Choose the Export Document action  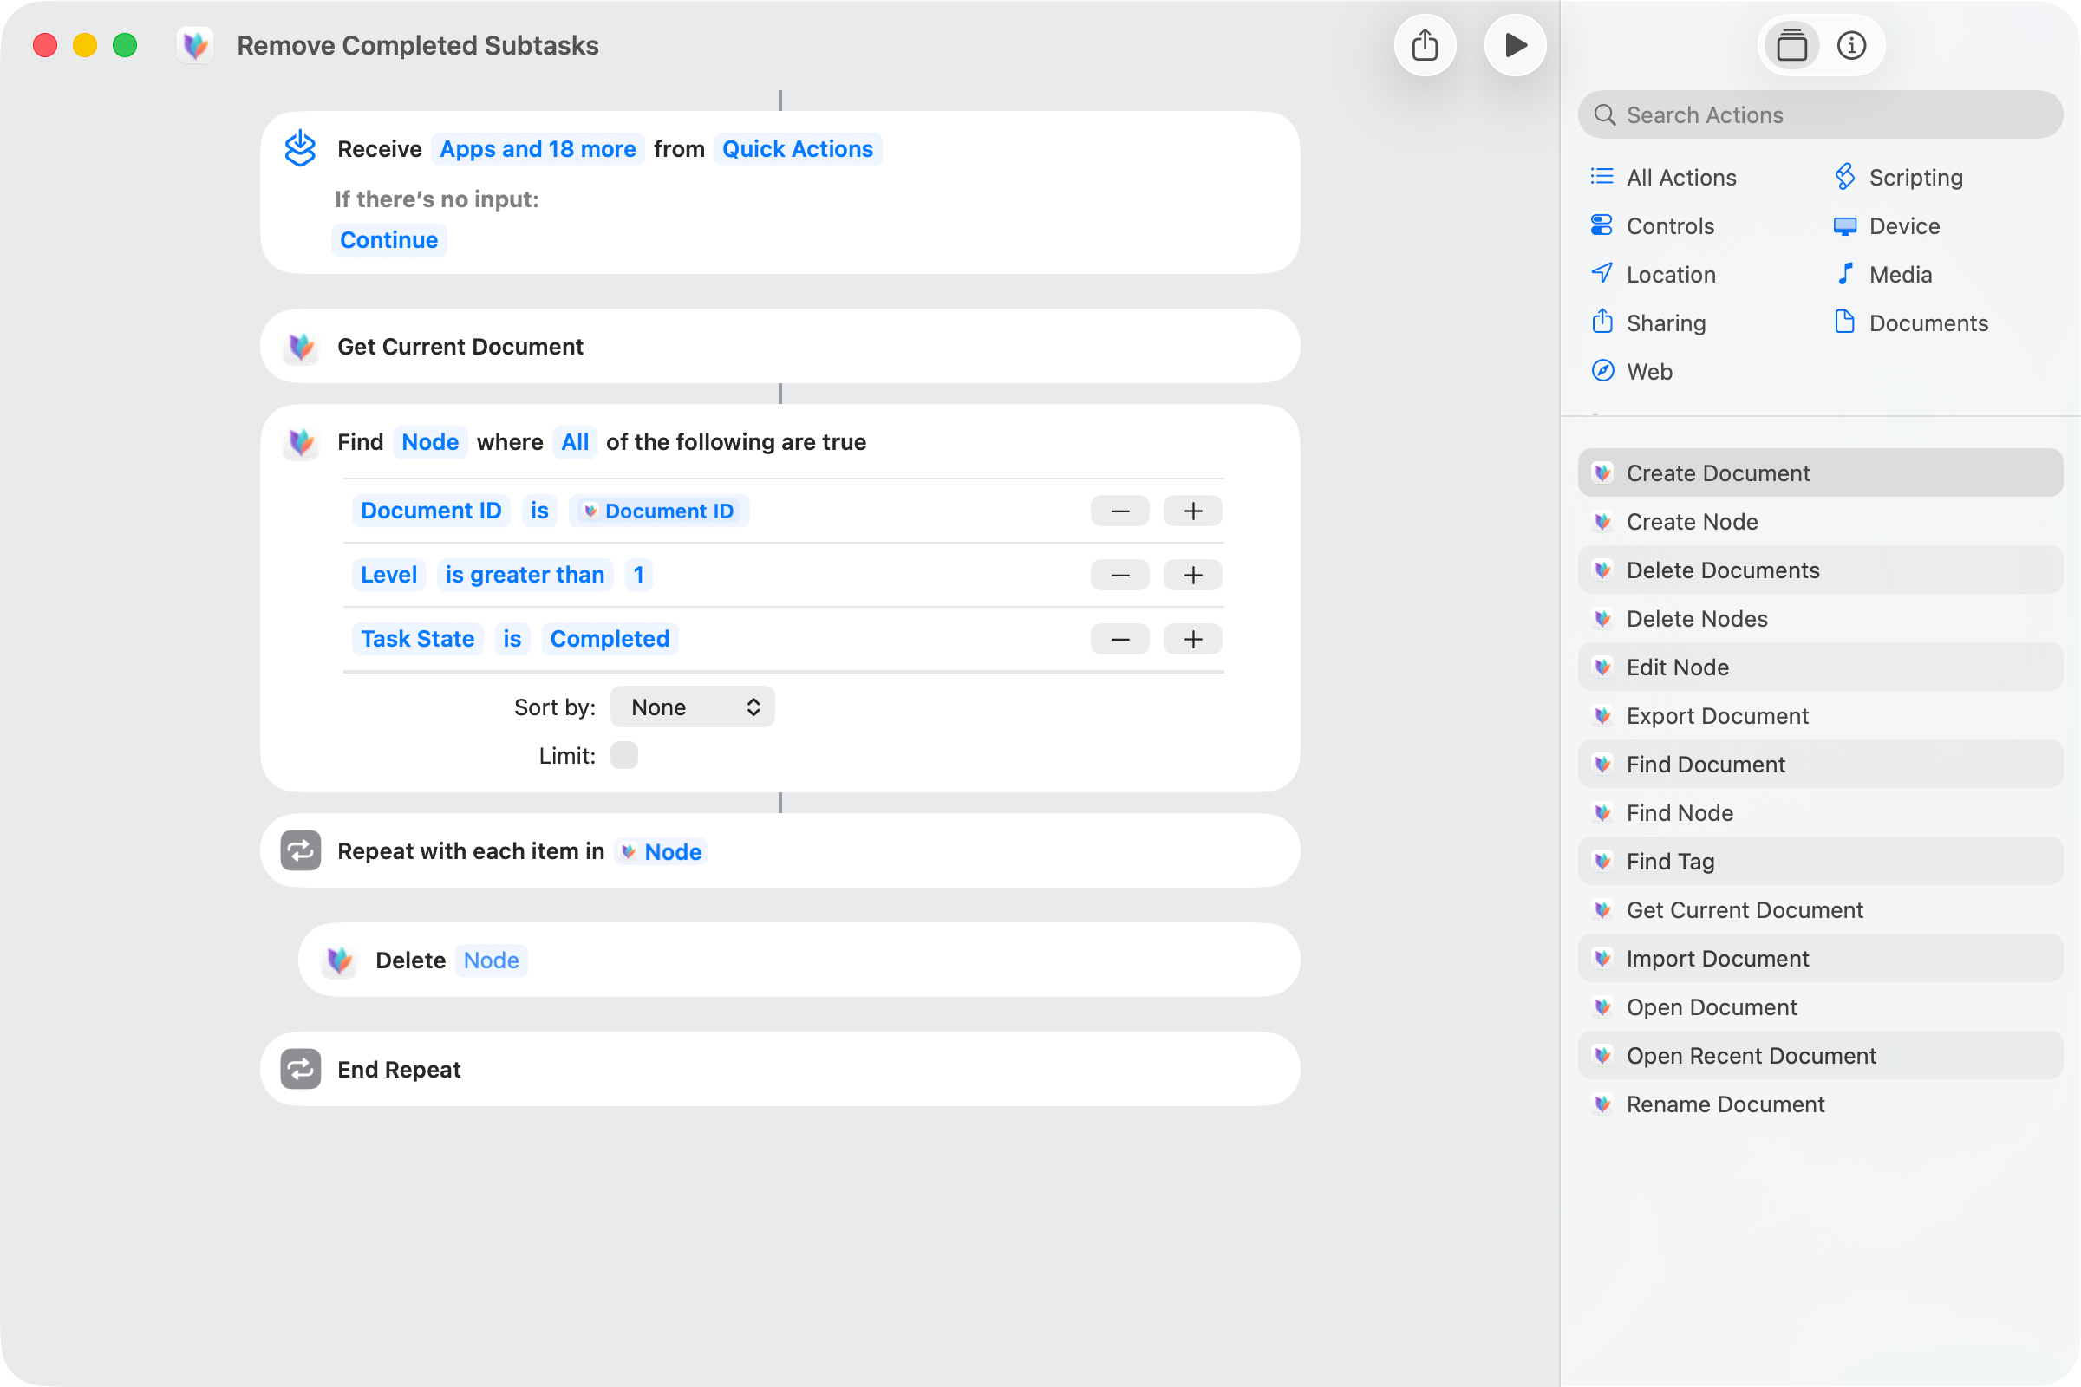(1820, 716)
